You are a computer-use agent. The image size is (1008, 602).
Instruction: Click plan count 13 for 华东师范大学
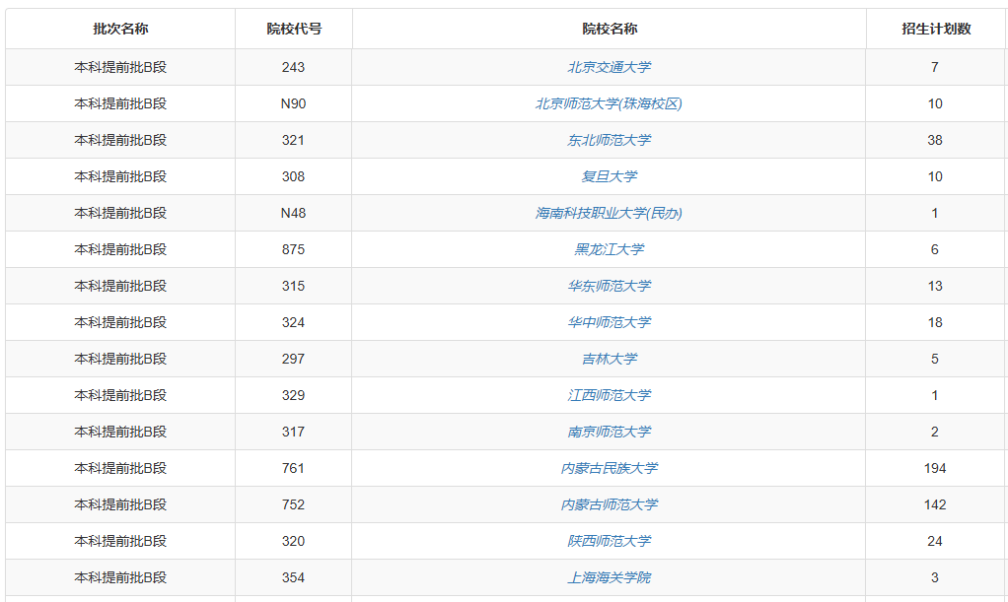pyautogui.click(x=935, y=286)
